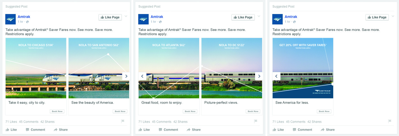This screenshot has width=399, height=136.
Task: Open options chevron on middle post
Action: pos(259,17)
